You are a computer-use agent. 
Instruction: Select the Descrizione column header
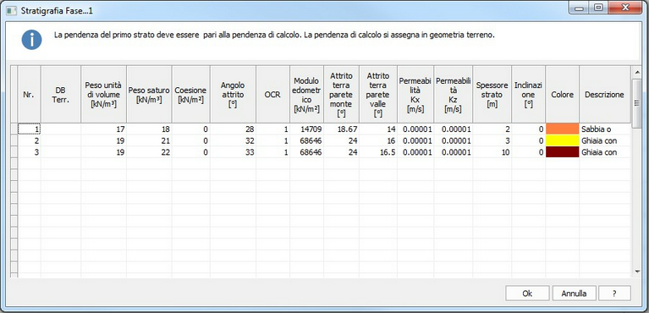[x=604, y=94]
